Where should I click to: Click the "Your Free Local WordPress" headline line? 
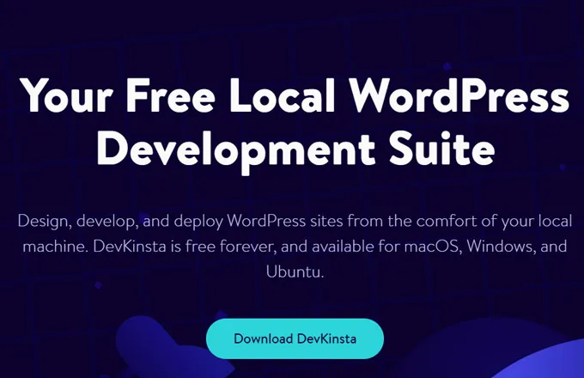[292, 97]
